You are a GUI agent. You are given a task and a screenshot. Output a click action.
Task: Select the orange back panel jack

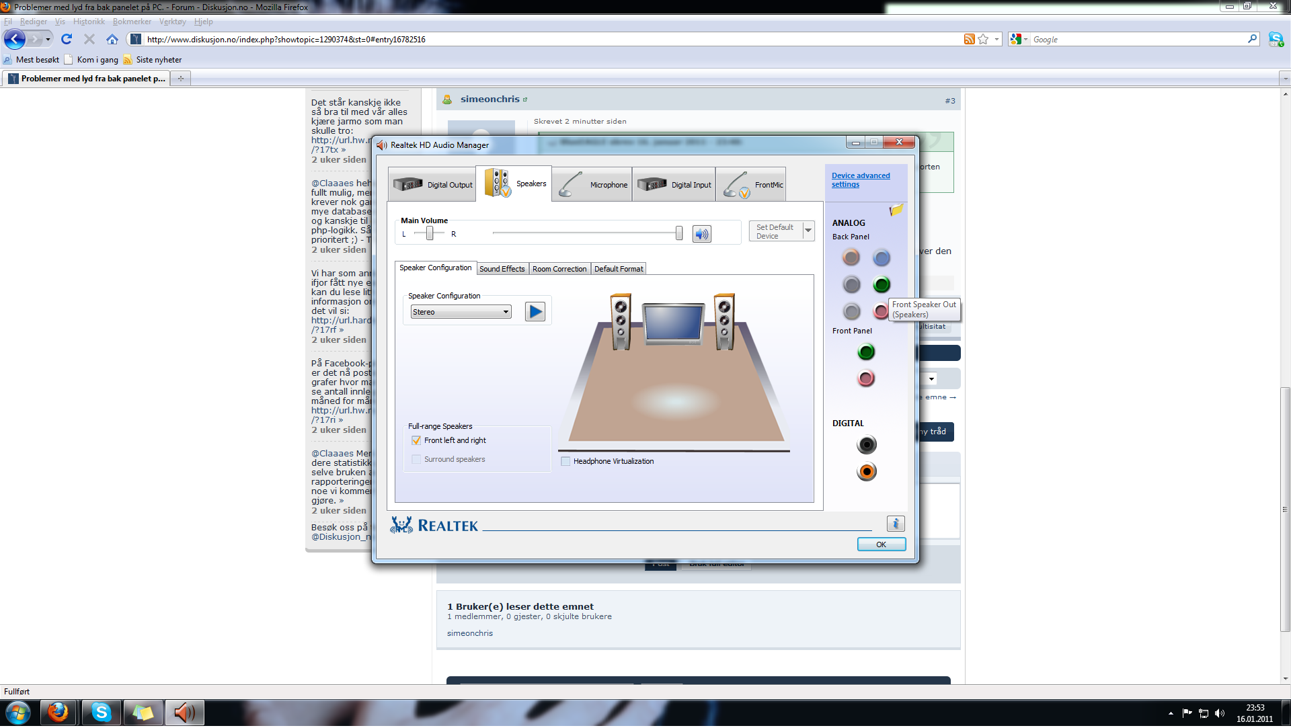click(851, 257)
